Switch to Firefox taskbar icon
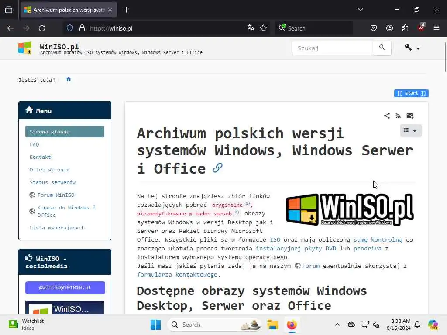This screenshot has height=335, width=447. click(292, 325)
